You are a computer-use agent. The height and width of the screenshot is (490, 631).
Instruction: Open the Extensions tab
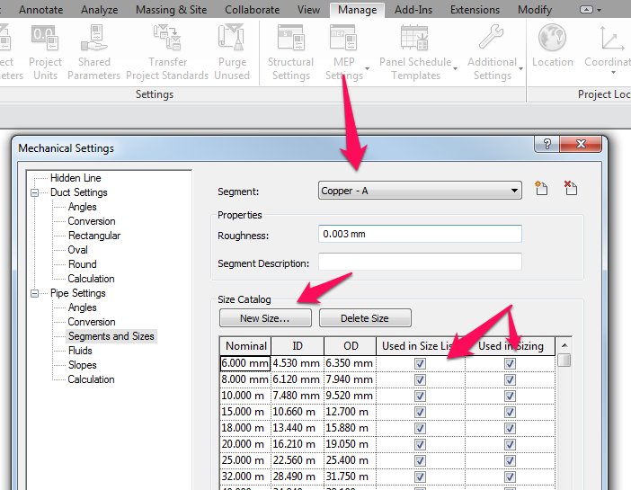pos(475,10)
